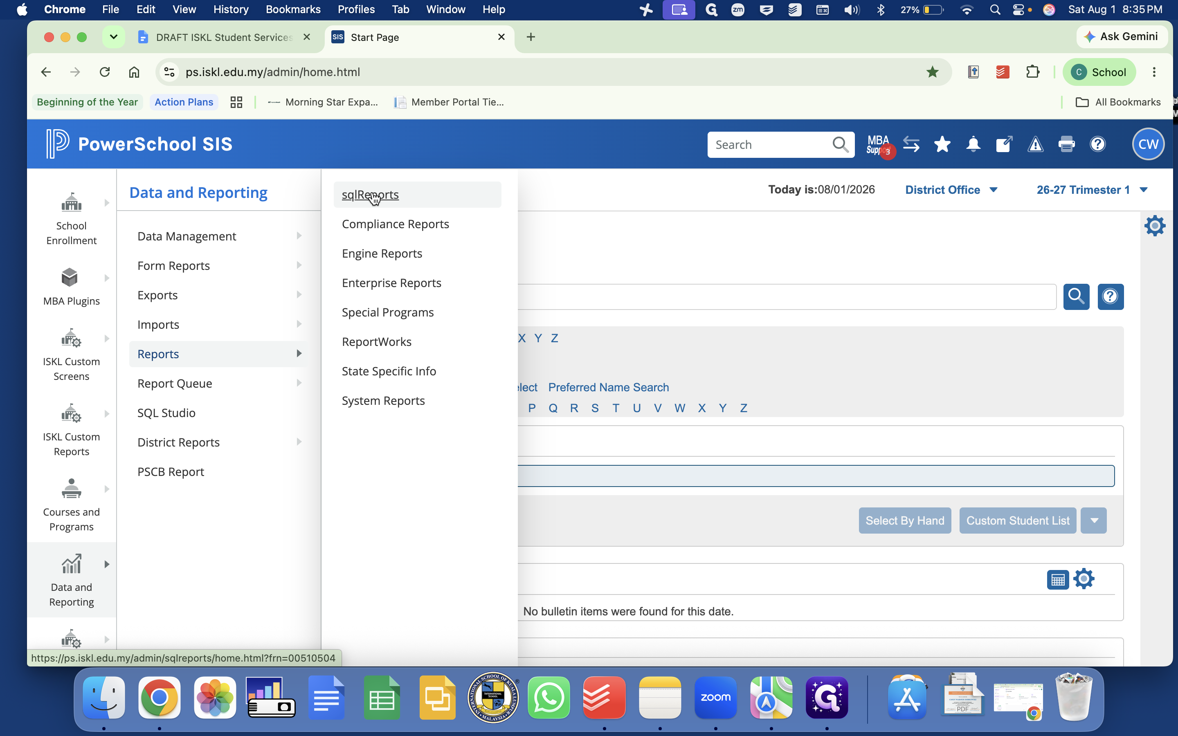
Task: Click Custom Student List button
Action: 1018,521
